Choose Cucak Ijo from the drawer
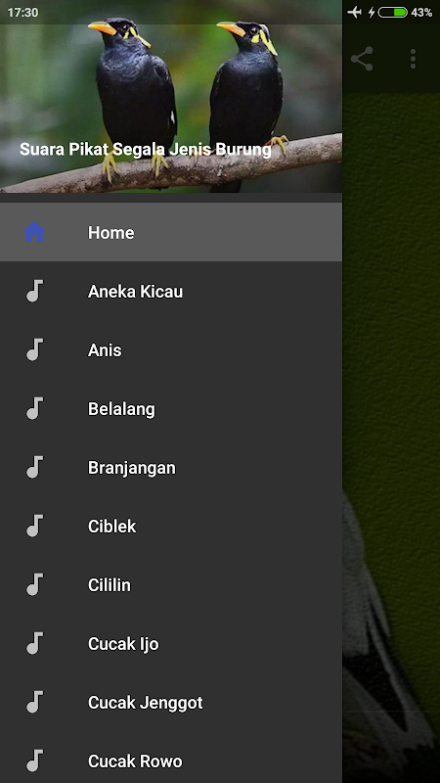440x783 pixels. 171,644
